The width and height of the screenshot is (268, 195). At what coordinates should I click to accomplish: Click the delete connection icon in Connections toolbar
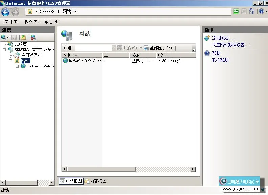[33, 37]
